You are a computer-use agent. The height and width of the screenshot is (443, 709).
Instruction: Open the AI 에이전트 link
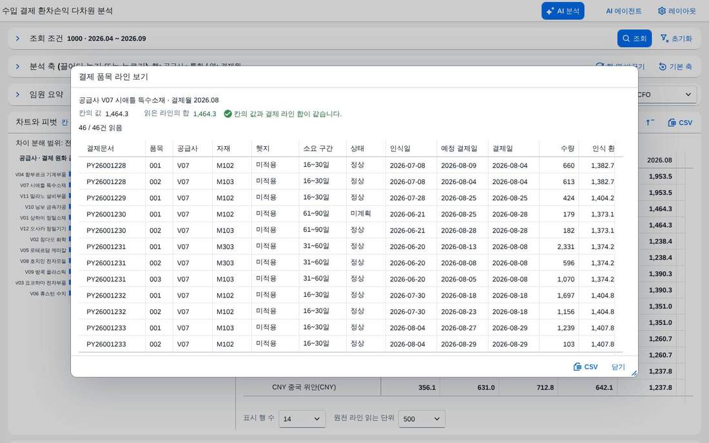tap(623, 12)
